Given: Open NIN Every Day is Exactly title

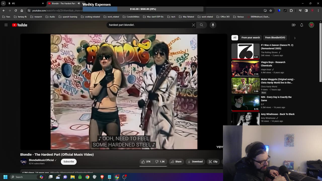Looking at the screenshot, I should 276,99.
